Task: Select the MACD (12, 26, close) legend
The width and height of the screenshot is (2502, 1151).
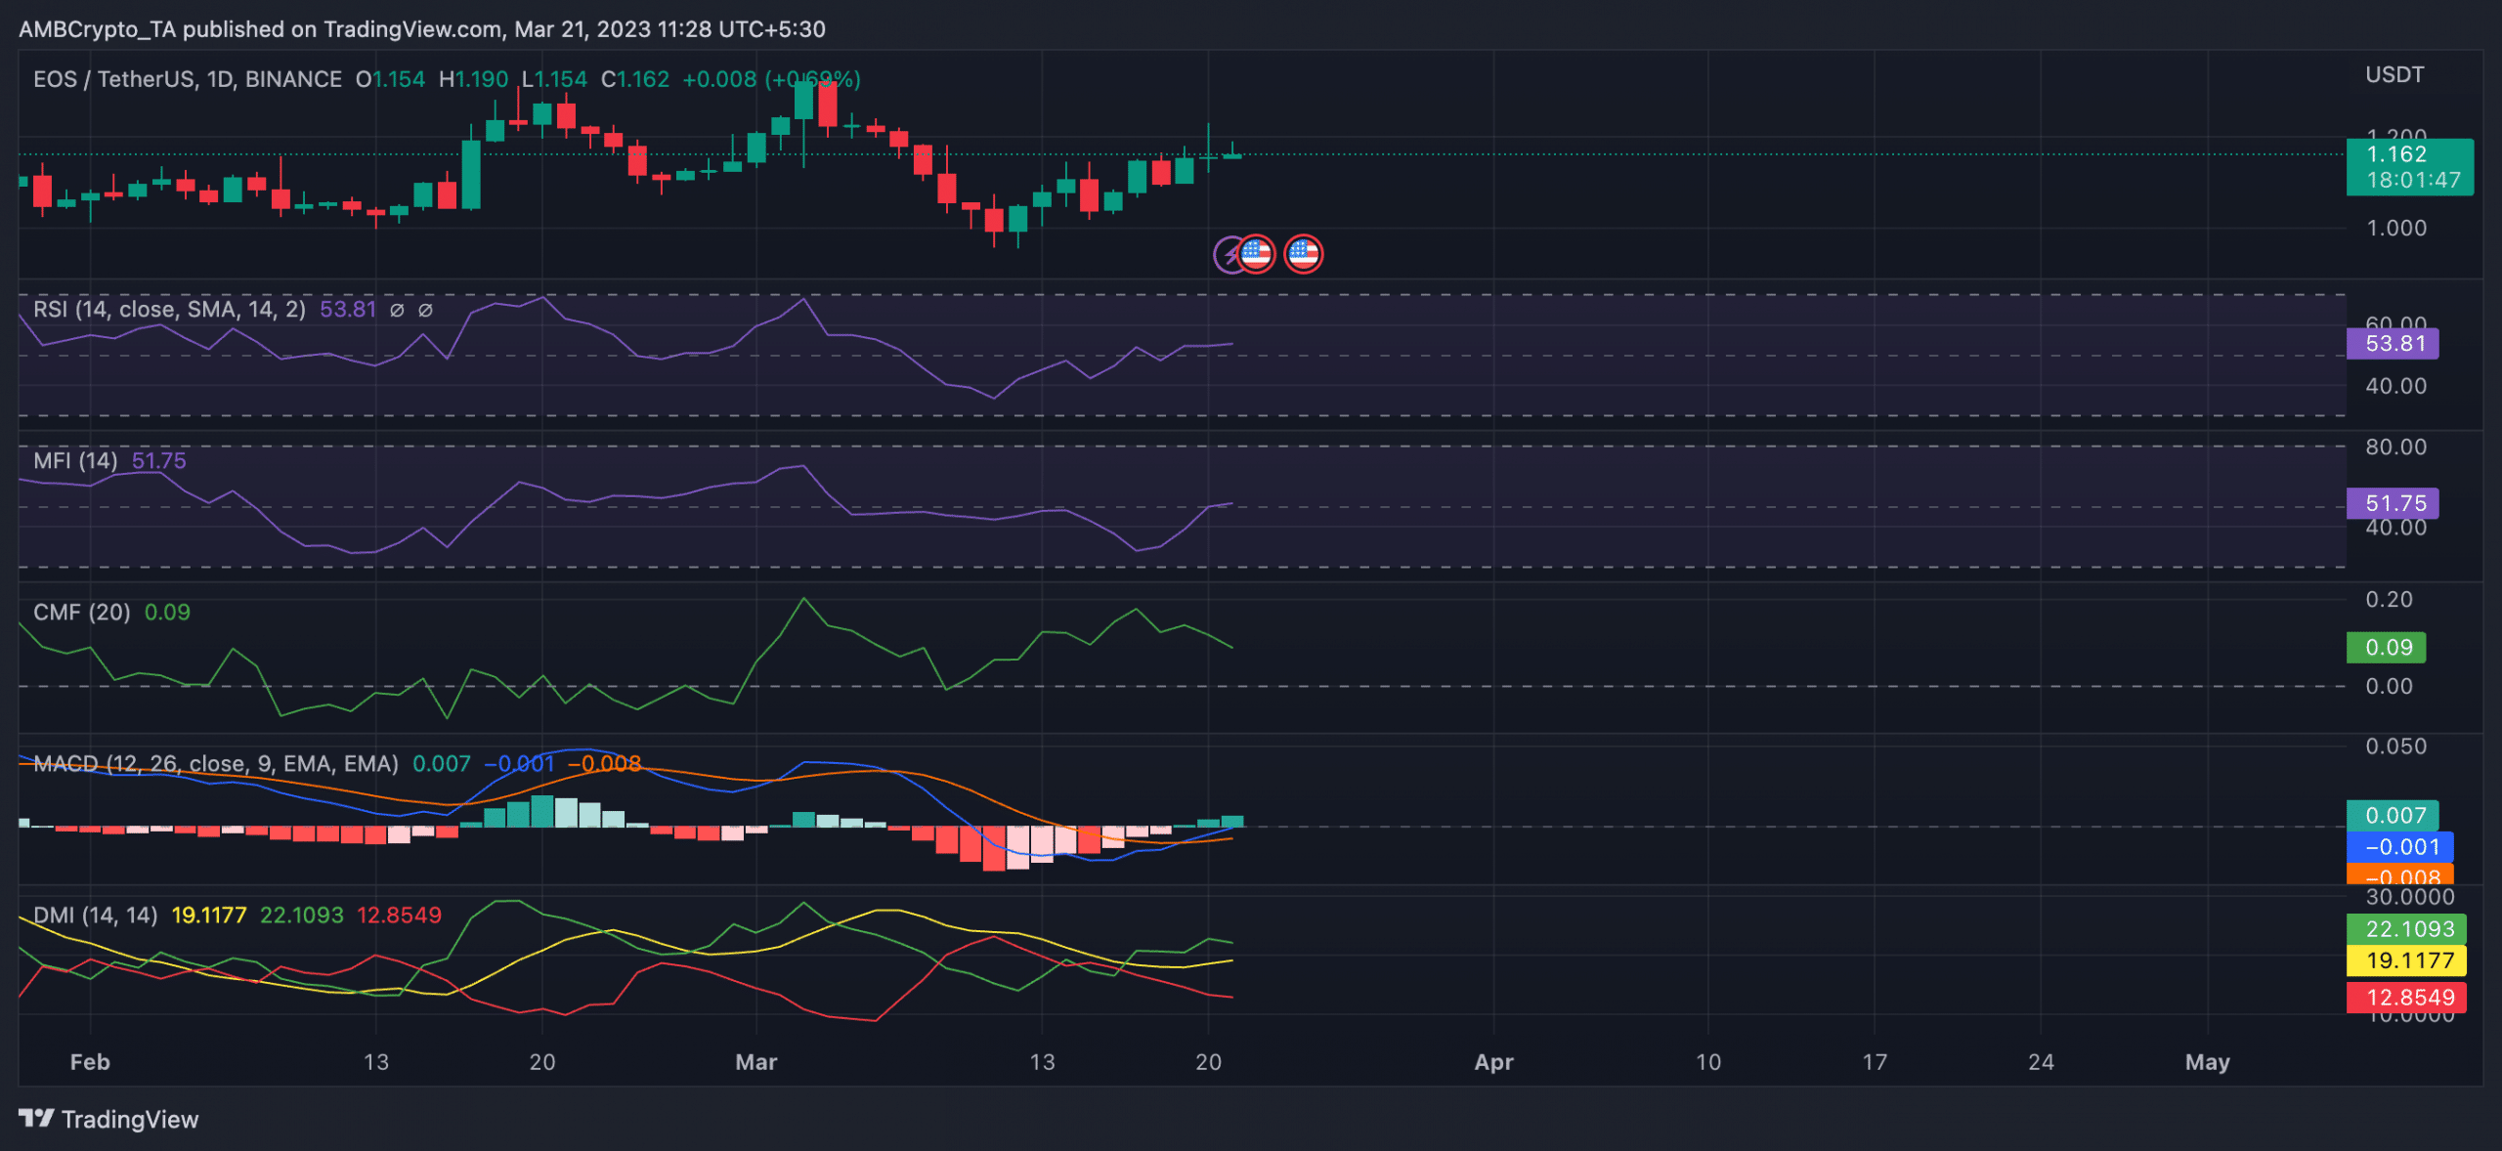Action: coord(215,764)
